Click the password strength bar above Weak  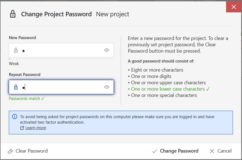point(61,59)
